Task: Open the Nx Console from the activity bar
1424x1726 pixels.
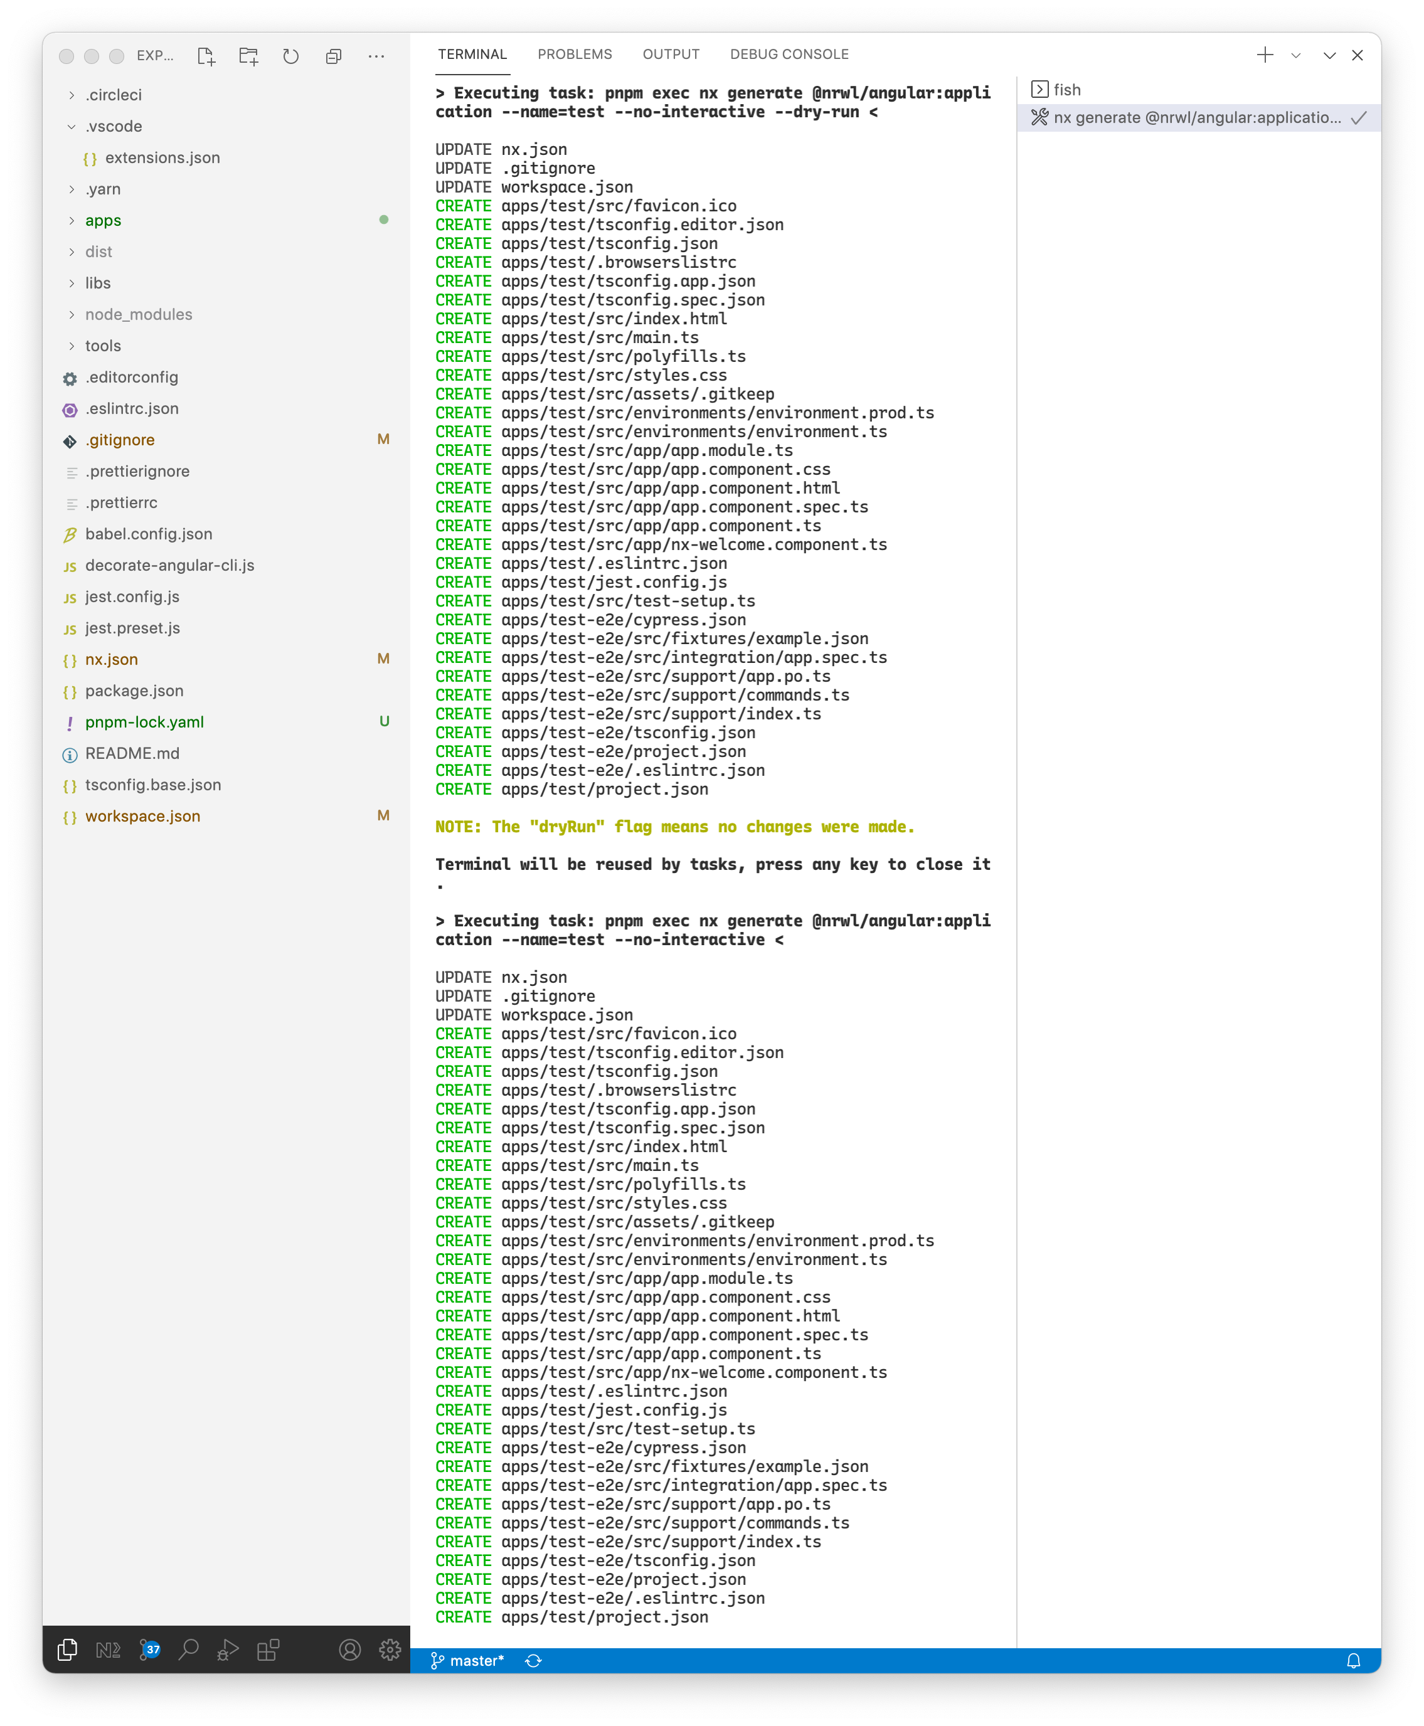Action: [x=107, y=1649]
